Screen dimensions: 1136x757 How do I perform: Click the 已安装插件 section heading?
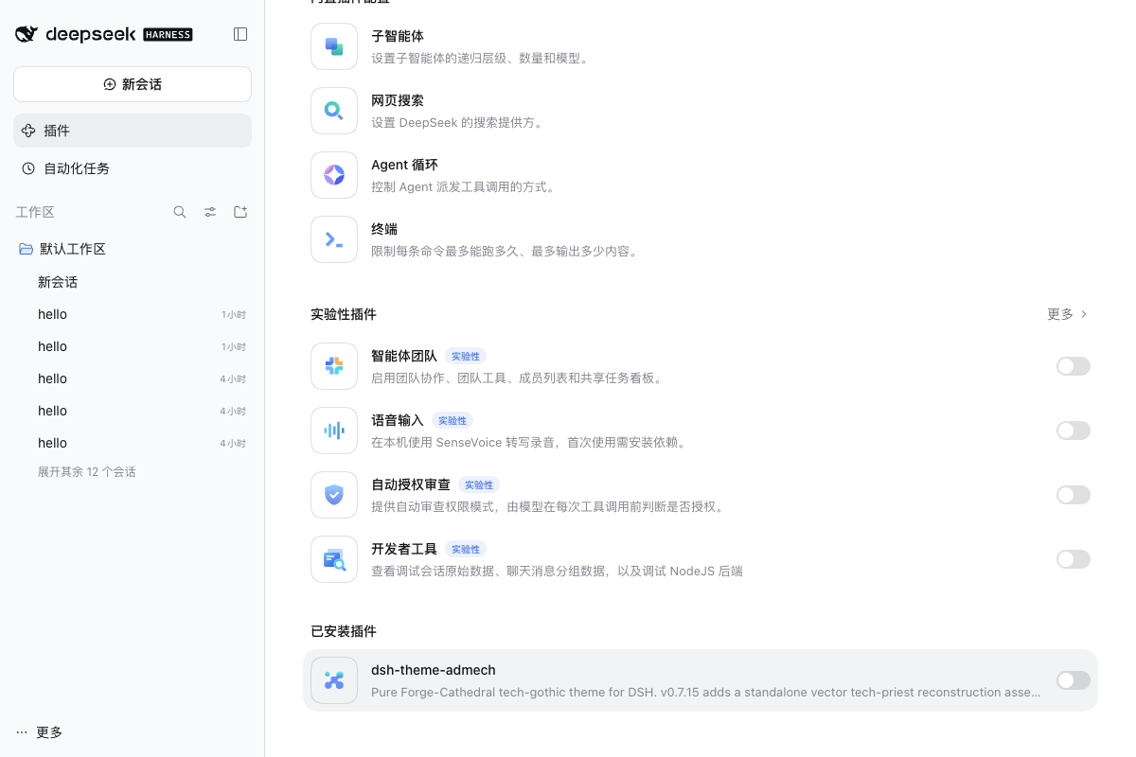(x=344, y=631)
